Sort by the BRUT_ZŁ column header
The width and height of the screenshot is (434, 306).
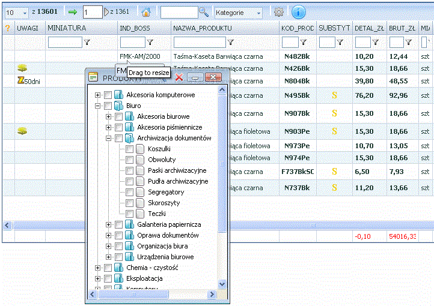click(x=402, y=28)
